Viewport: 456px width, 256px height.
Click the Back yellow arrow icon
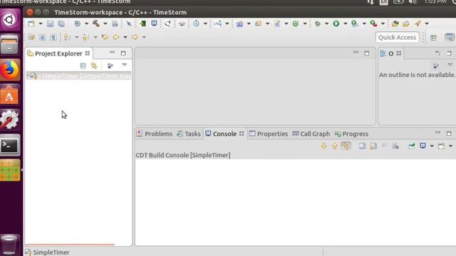click(116, 37)
